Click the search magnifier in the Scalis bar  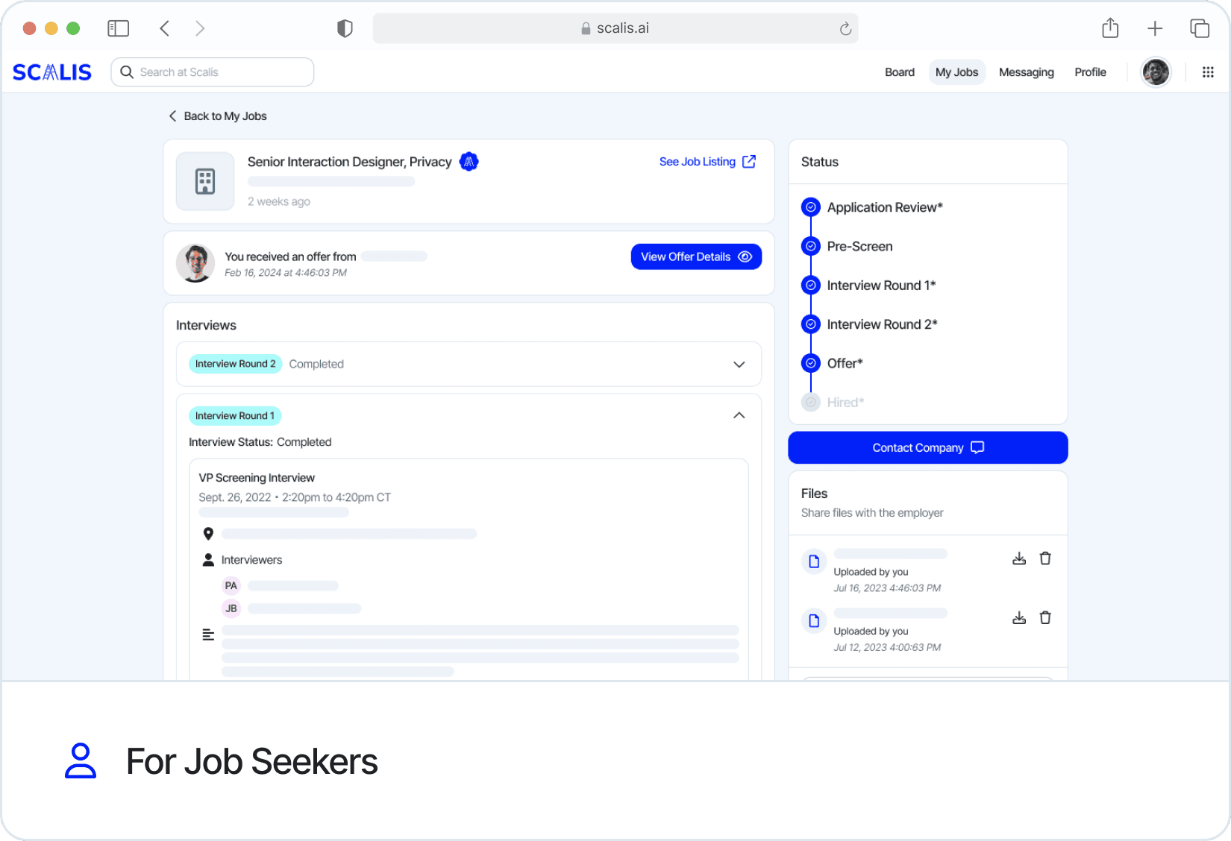[127, 72]
